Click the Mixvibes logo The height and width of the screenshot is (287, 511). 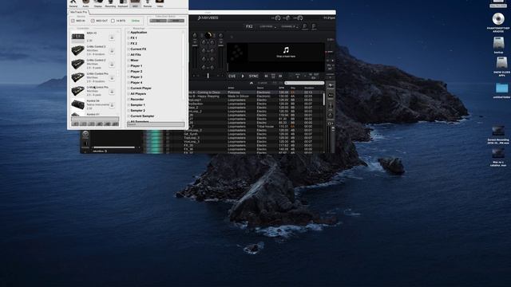pyautogui.click(x=208, y=18)
